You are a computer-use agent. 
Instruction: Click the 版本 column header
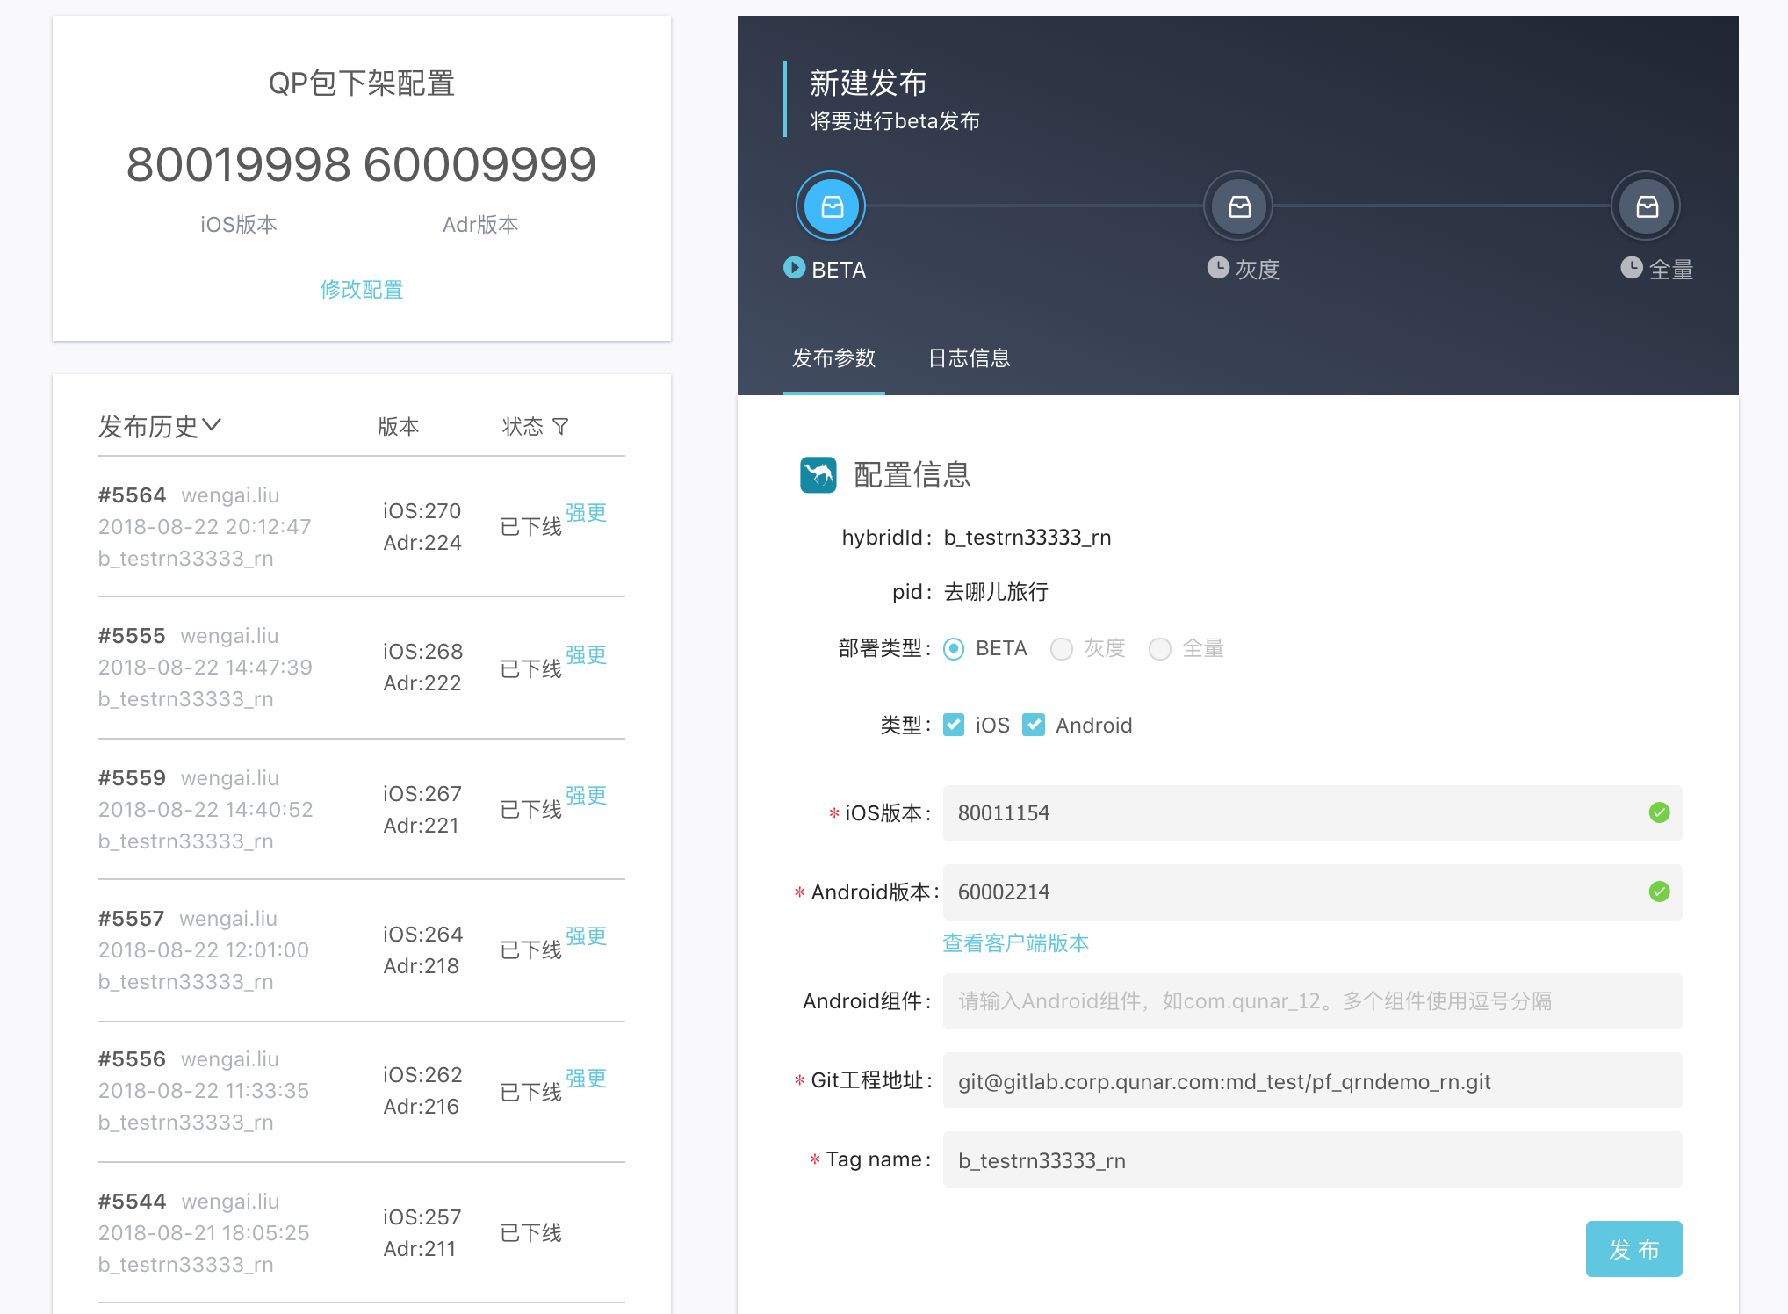(x=399, y=427)
